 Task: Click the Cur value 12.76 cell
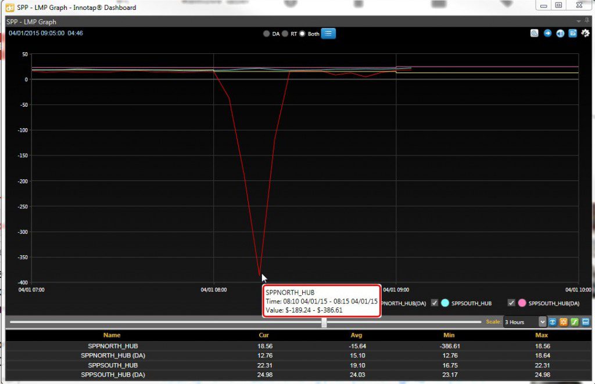coord(265,356)
